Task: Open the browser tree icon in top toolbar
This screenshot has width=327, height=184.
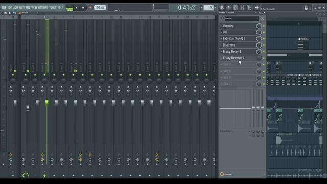Action: [249, 8]
